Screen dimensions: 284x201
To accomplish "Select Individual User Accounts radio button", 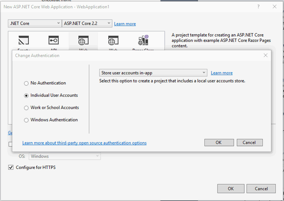I will point(26,95).
